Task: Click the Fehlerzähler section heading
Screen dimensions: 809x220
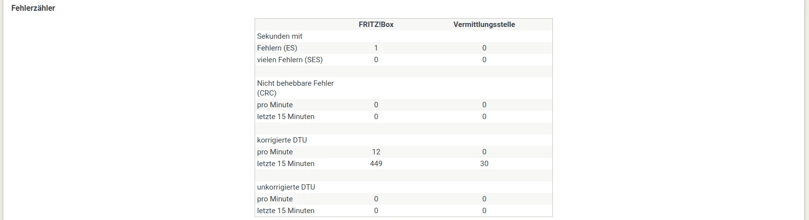Action: pyautogui.click(x=33, y=8)
